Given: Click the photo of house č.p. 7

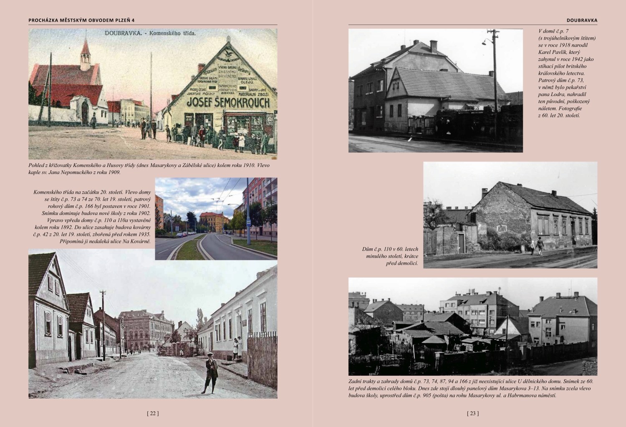Looking at the screenshot, I should 435,90.
